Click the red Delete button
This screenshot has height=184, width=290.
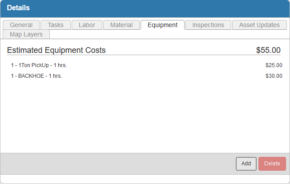(x=272, y=164)
